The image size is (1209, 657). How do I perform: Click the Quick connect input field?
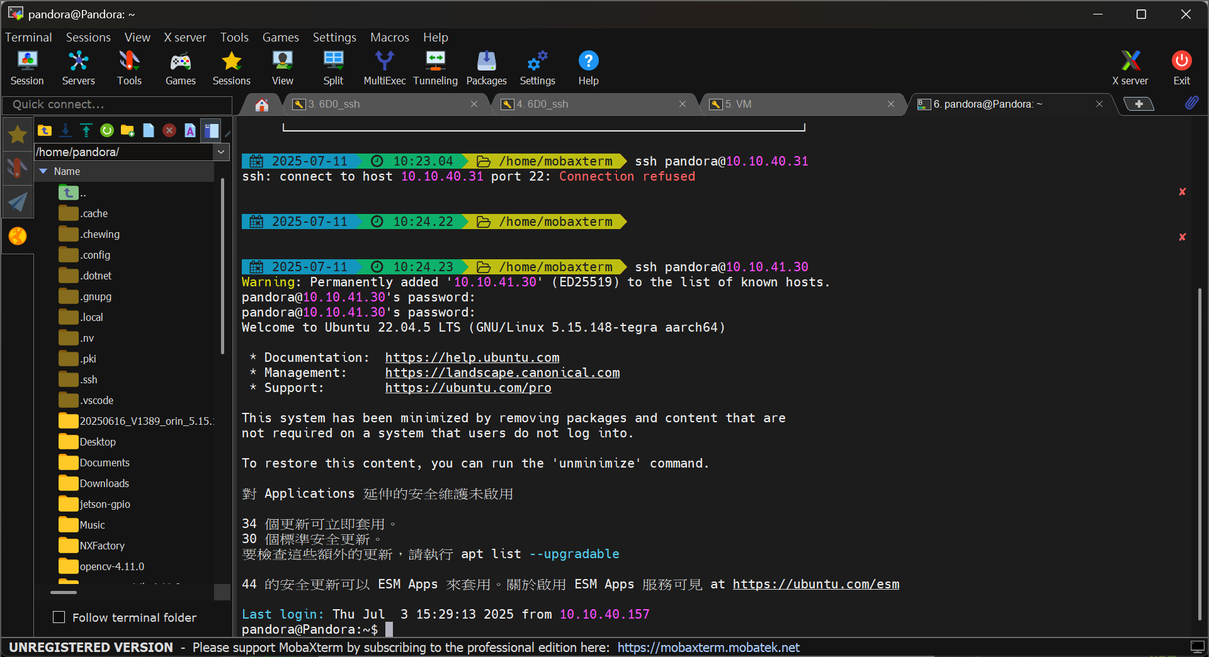click(117, 104)
